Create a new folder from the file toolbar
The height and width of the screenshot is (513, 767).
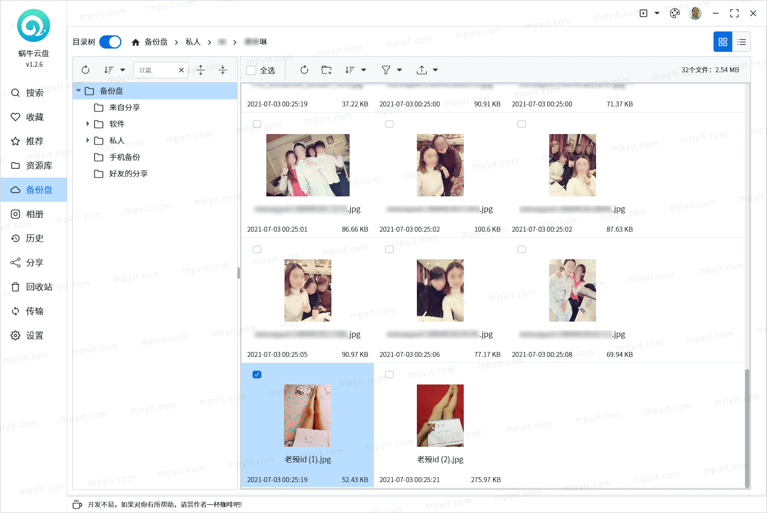326,70
